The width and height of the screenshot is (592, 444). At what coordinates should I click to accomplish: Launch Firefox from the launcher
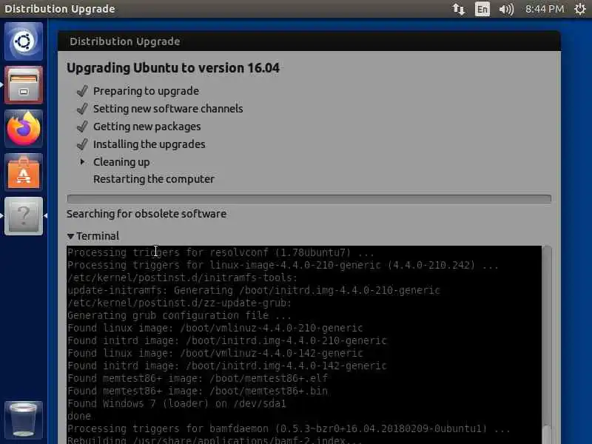click(24, 128)
